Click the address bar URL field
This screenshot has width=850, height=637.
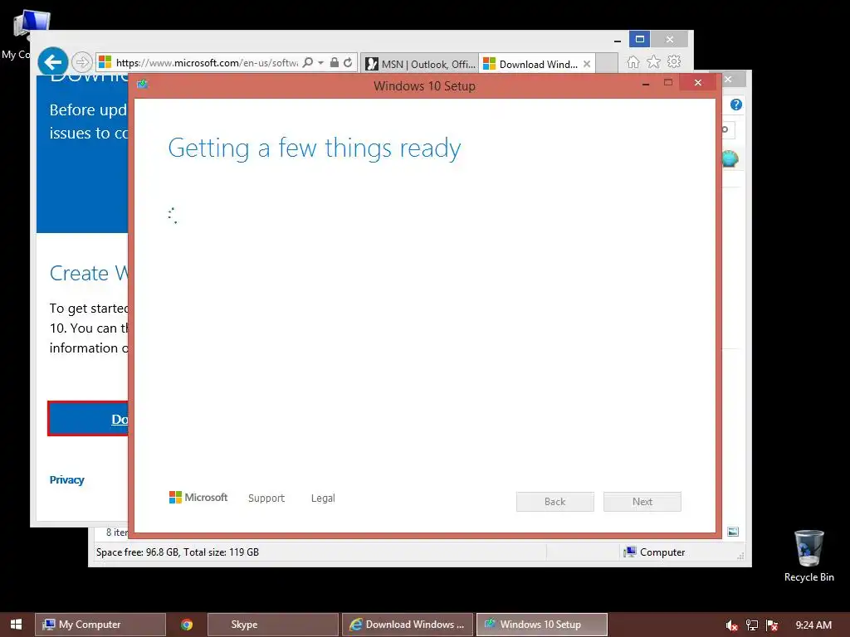207,63
